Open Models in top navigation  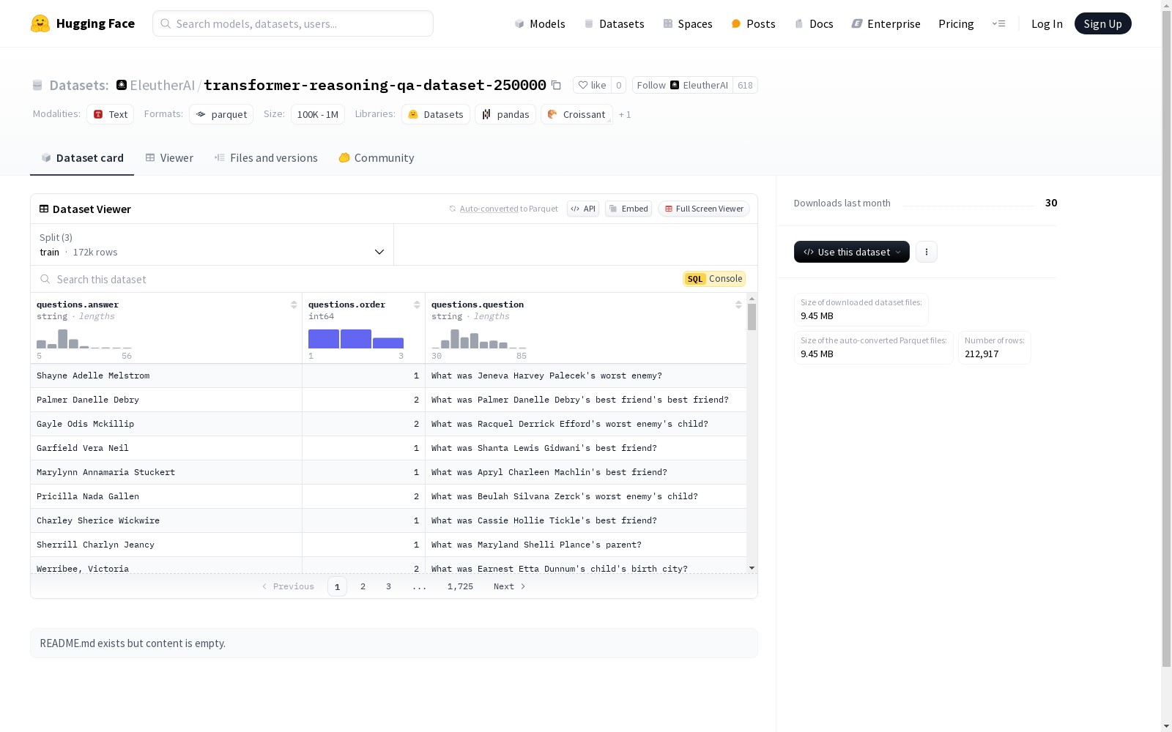[540, 23]
